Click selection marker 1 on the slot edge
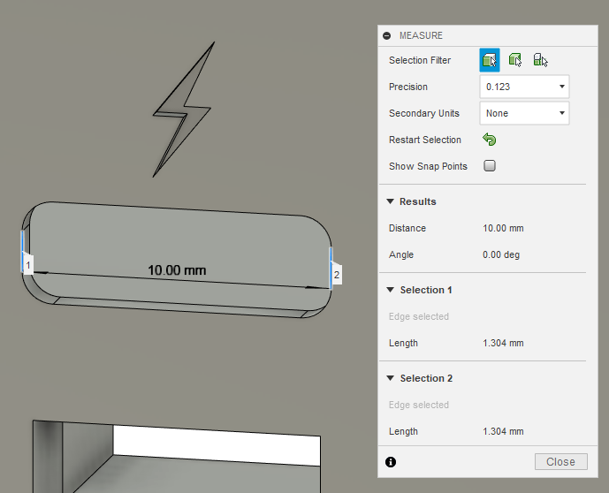 click(x=28, y=265)
